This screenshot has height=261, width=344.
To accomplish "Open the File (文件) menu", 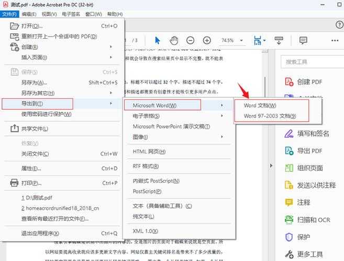I will [9, 14].
